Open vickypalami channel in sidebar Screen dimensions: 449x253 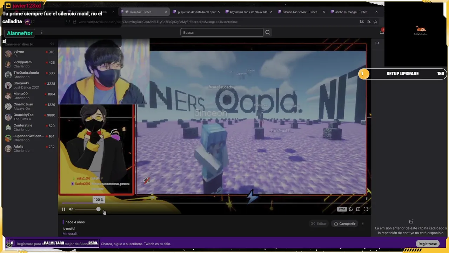[x=30, y=64]
